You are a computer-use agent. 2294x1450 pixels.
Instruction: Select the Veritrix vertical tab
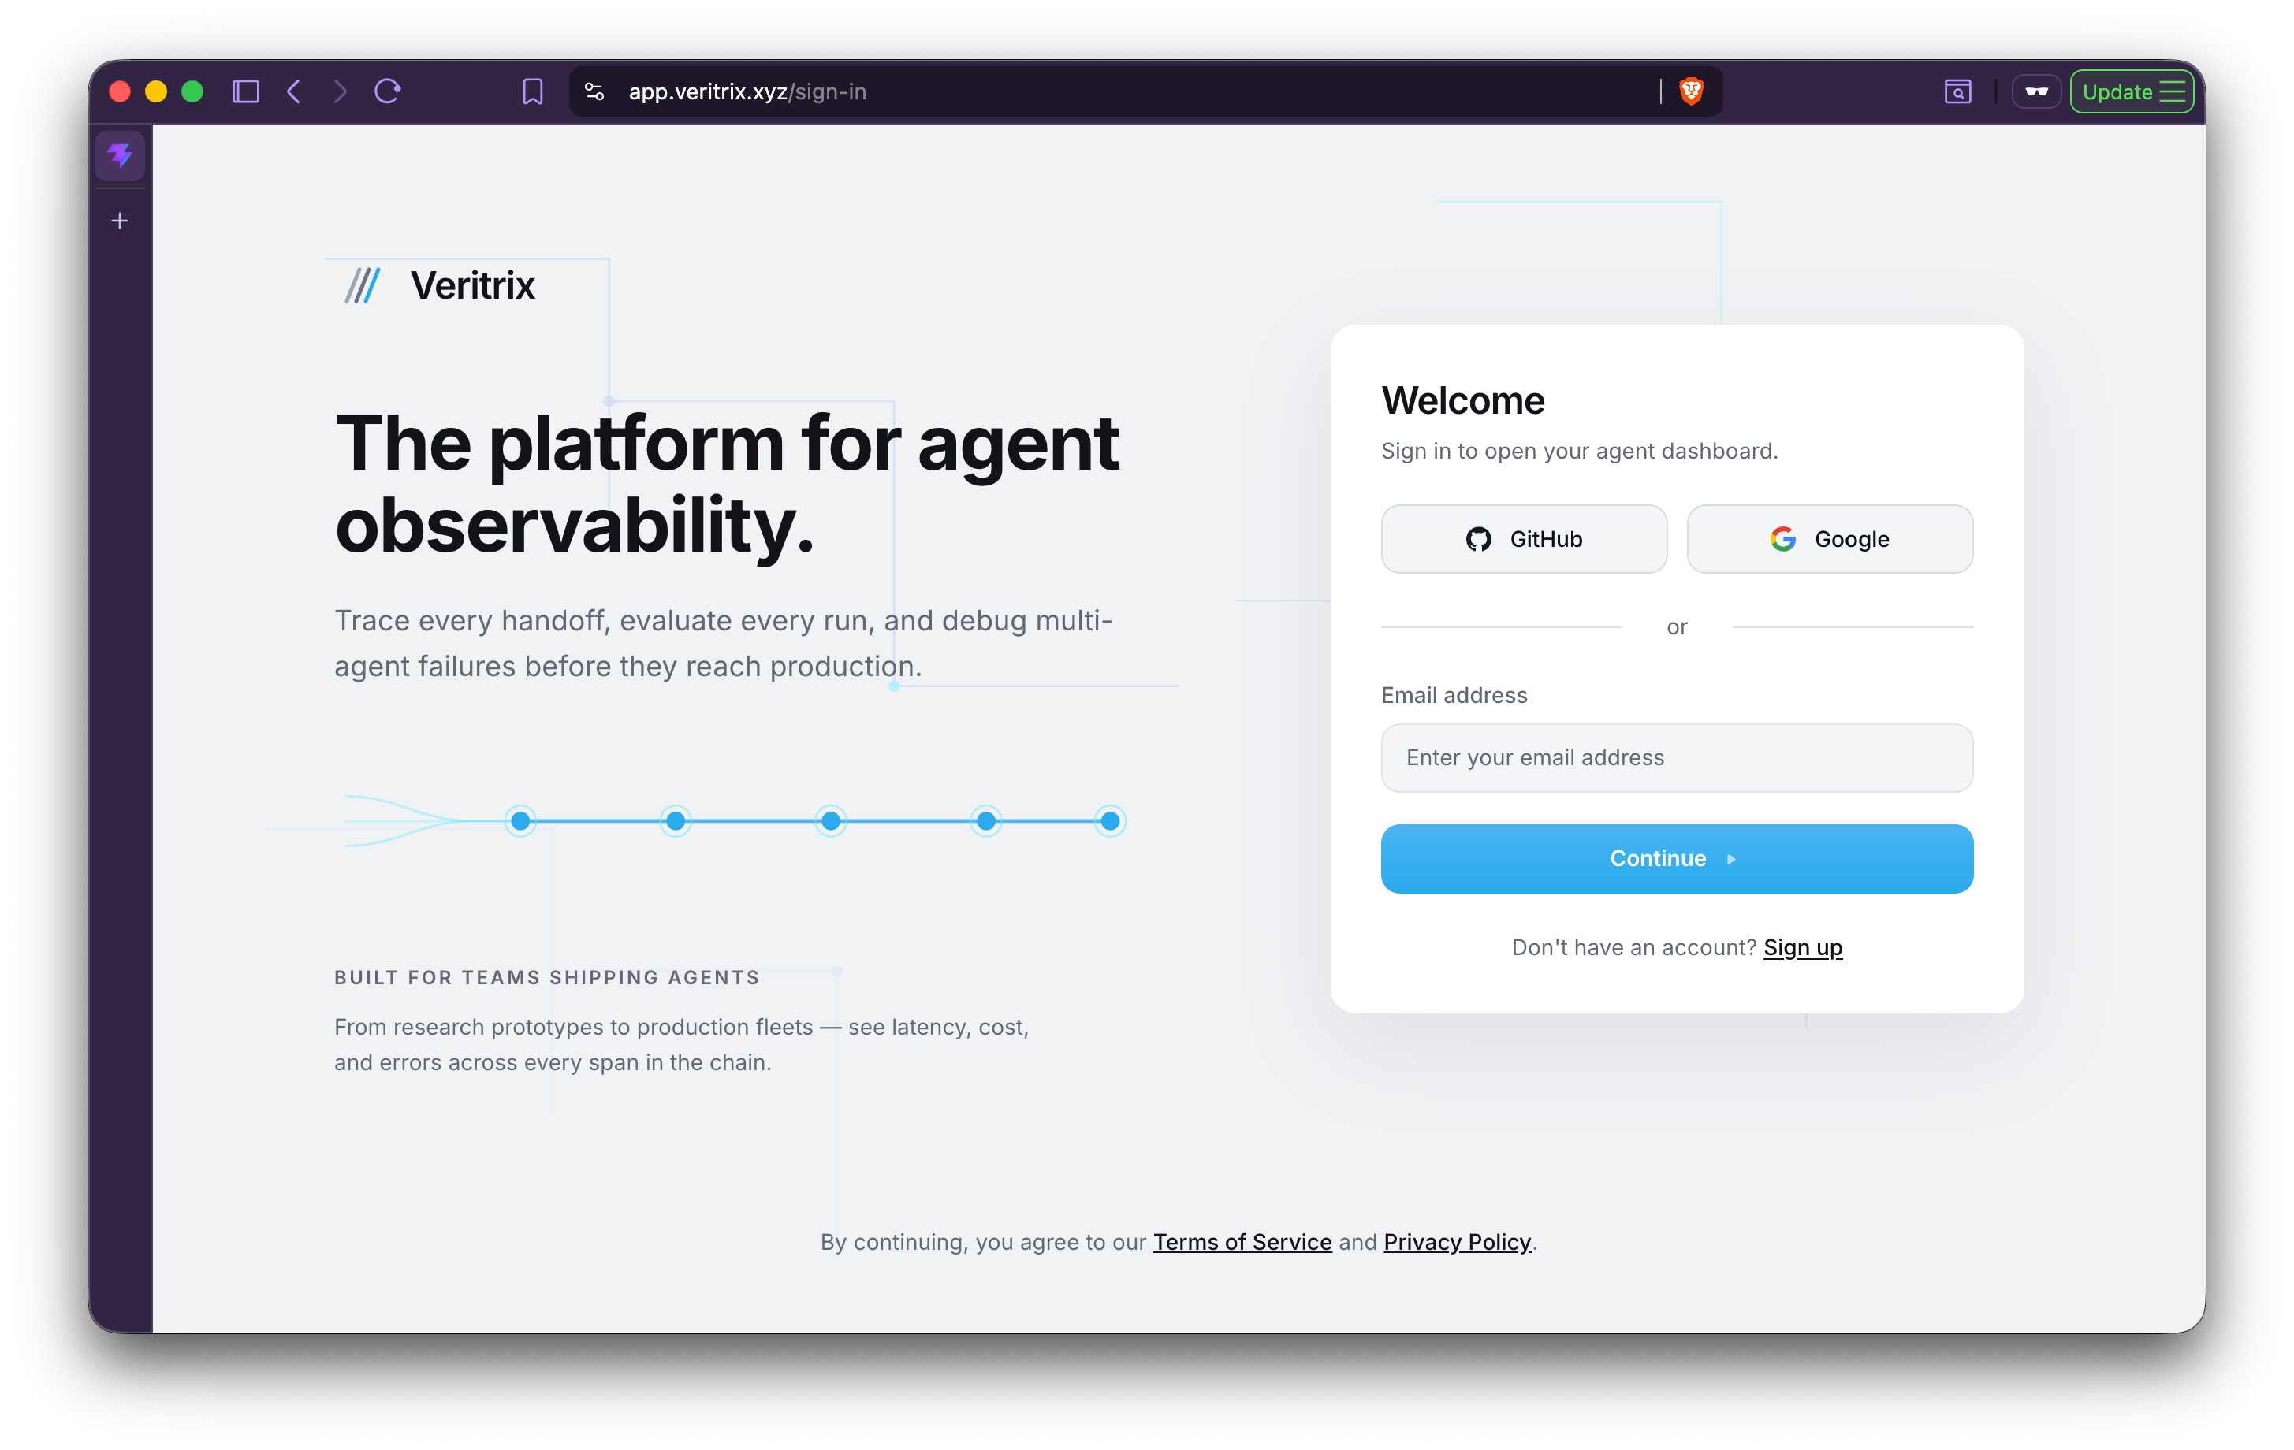[x=120, y=154]
